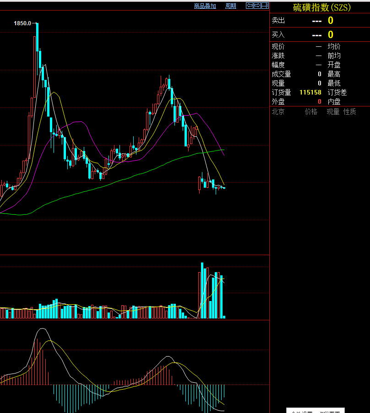Screen dimensions: 370x413
Task: Click the left arrow navigation icon
Action: pos(250,6)
